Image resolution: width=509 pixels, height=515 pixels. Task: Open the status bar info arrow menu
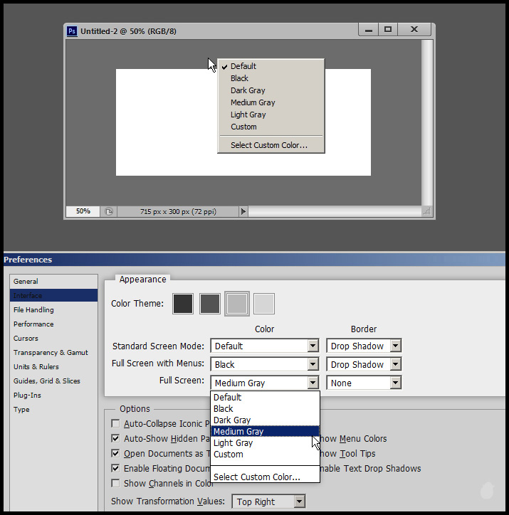(243, 211)
